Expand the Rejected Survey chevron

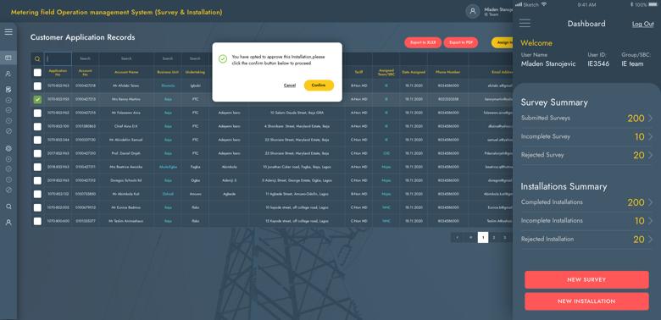[x=651, y=155]
